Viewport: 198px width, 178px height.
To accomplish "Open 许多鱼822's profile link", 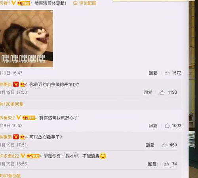I will click(x=10, y=156).
